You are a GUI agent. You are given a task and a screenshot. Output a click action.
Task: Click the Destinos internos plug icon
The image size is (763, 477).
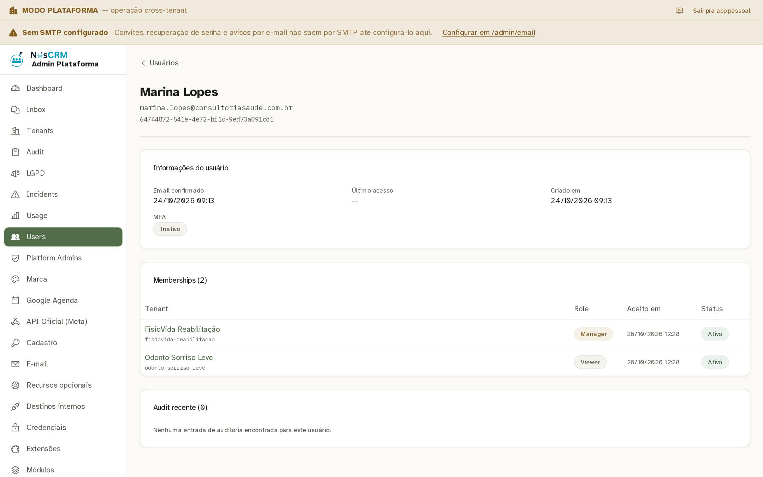click(15, 406)
